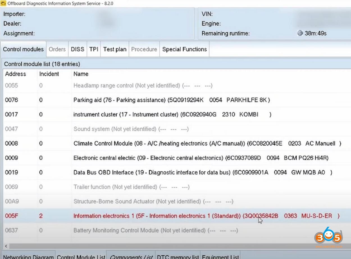The width and height of the screenshot is (351, 259).
Task: Click incident value 0 in row 0076
Action: point(41,100)
